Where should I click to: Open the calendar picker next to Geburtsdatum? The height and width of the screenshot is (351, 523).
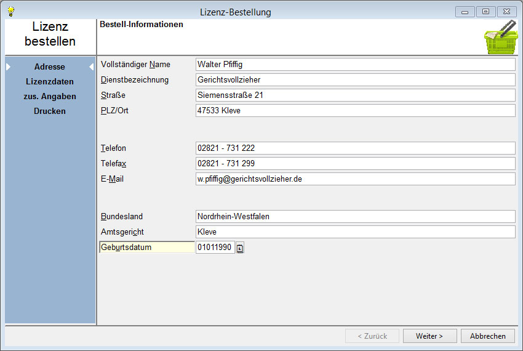point(240,248)
